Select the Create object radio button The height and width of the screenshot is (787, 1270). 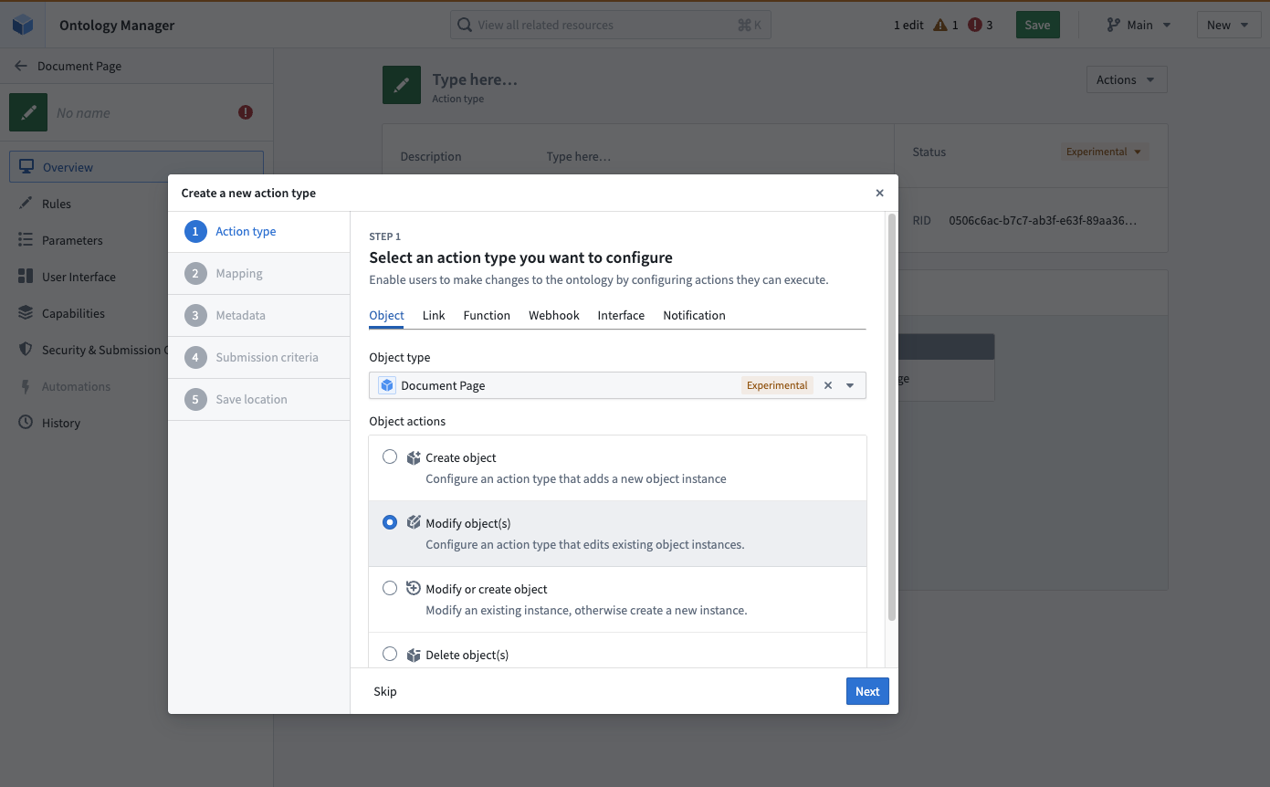(x=390, y=456)
